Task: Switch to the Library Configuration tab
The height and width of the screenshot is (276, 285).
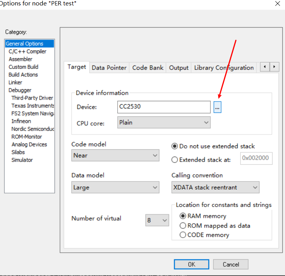Action: (x=224, y=68)
